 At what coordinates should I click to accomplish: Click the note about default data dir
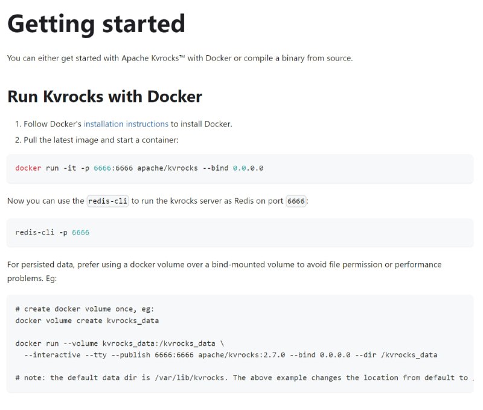tap(242, 378)
